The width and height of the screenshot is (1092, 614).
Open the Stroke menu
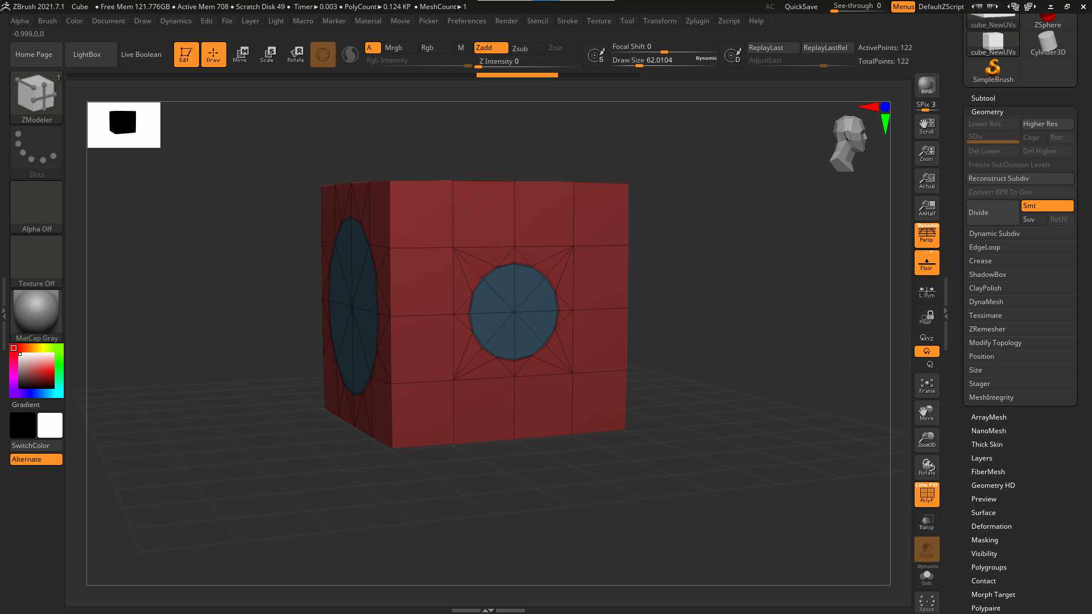(x=567, y=21)
